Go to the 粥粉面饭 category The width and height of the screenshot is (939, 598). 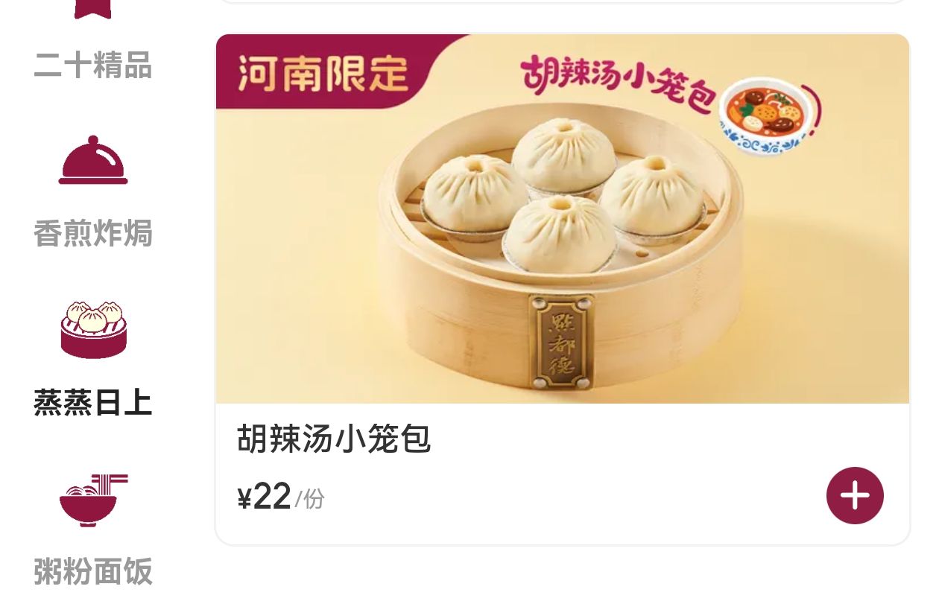coord(93,572)
